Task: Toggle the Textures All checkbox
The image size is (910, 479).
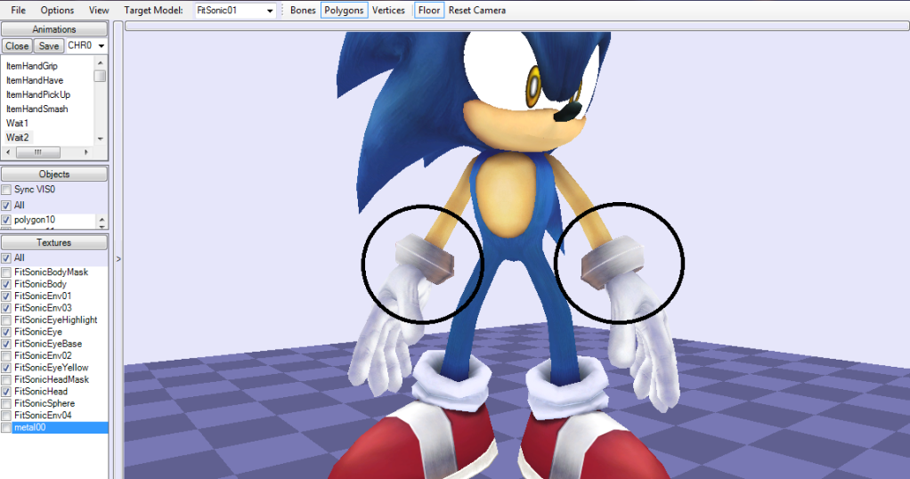Action: pos(6,258)
